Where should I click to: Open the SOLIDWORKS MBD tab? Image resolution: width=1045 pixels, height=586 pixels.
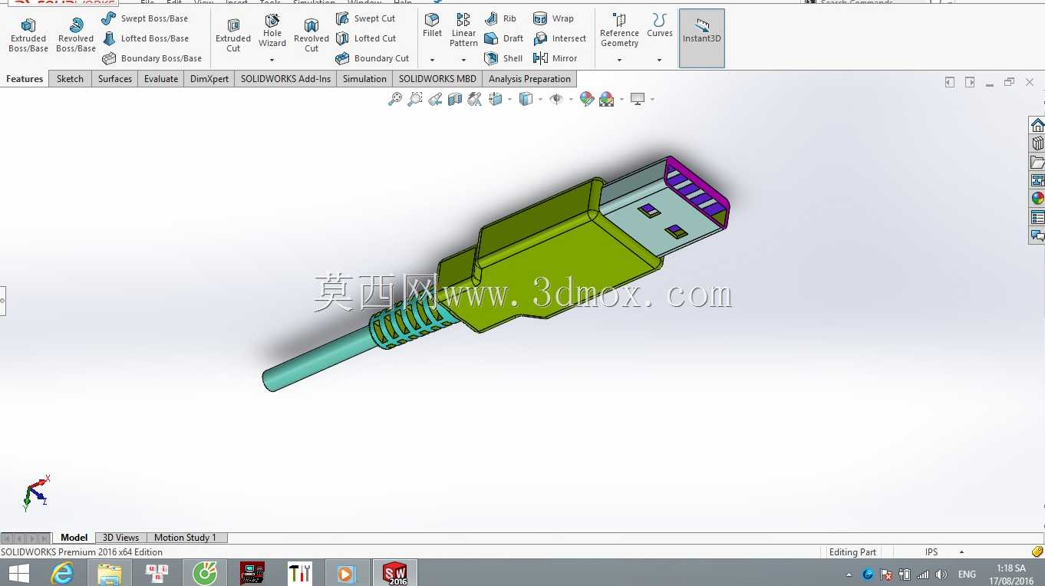(x=437, y=79)
